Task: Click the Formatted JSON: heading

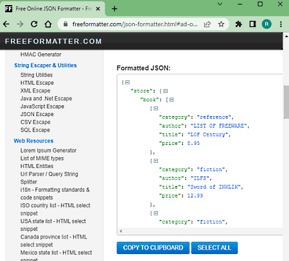Action: point(143,68)
